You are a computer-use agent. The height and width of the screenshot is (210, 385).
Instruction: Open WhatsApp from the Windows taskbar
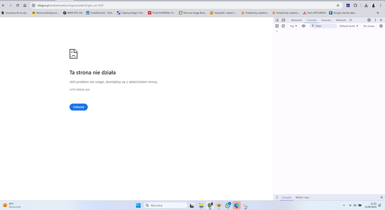pos(228,205)
